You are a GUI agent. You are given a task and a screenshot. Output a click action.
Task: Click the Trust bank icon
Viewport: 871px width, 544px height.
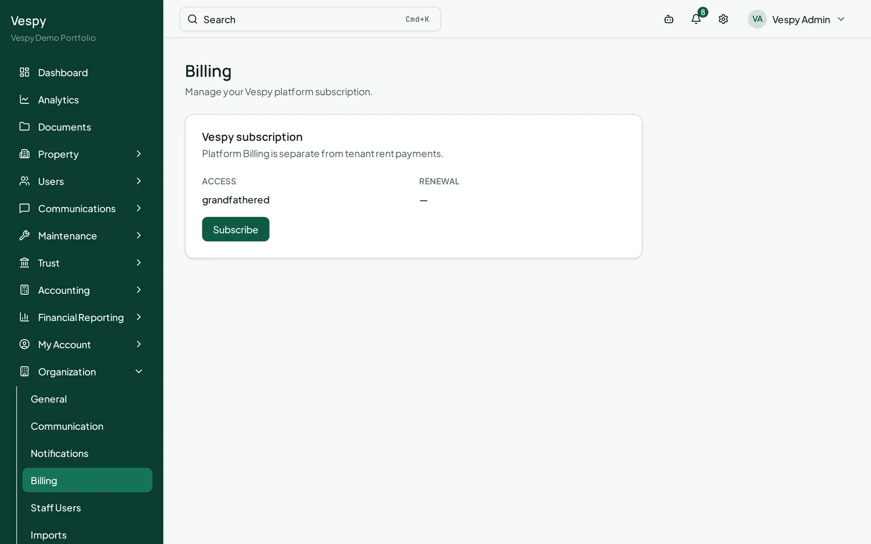[24, 263]
